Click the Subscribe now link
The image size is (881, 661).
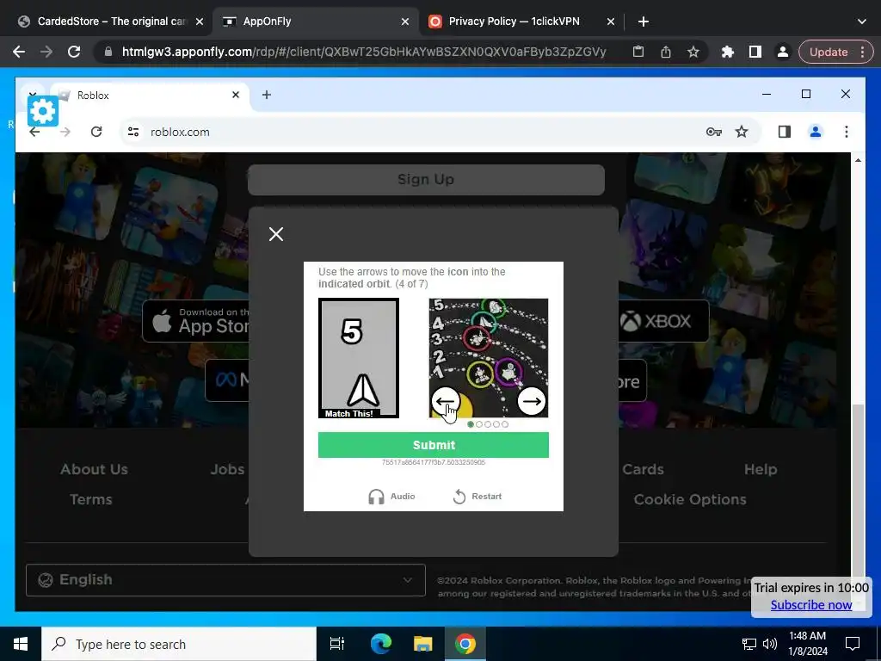[810, 605]
